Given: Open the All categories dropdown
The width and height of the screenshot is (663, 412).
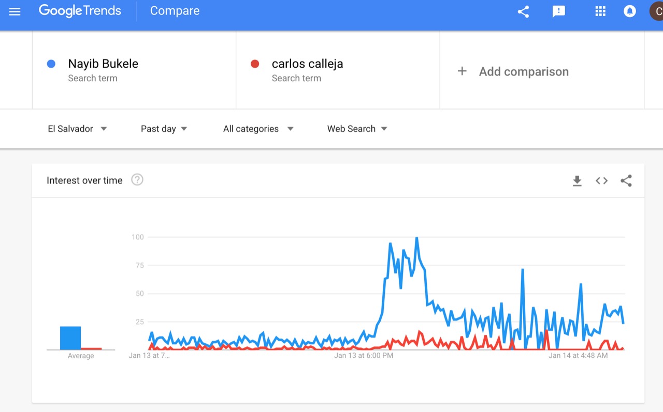Looking at the screenshot, I should coord(258,129).
